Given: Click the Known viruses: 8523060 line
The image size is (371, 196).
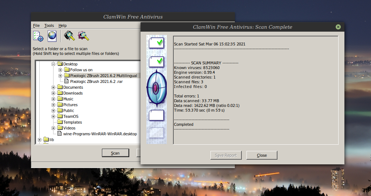Looking at the screenshot, I should click(x=197, y=68).
